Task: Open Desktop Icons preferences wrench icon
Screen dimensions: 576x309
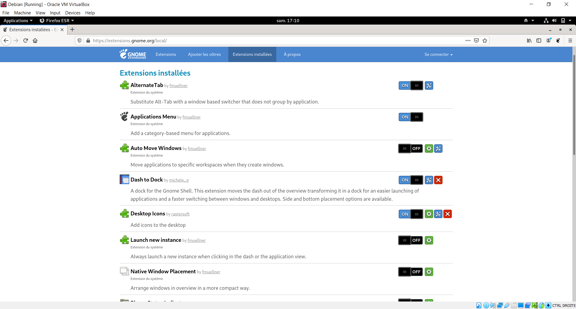Action: pyautogui.click(x=438, y=214)
